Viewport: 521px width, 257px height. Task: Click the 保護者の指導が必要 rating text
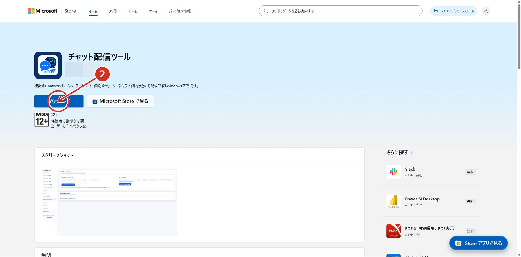coord(68,121)
